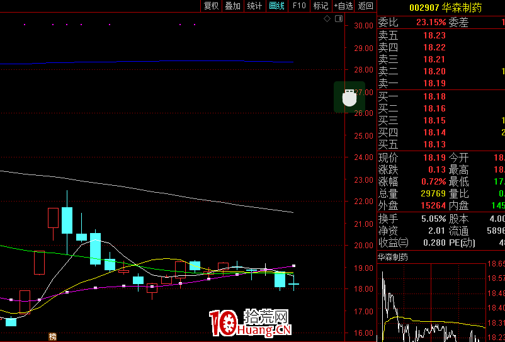Toggle the side panel layout icon
Viewport: 505px width, 342px height.
tap(339, 19)
